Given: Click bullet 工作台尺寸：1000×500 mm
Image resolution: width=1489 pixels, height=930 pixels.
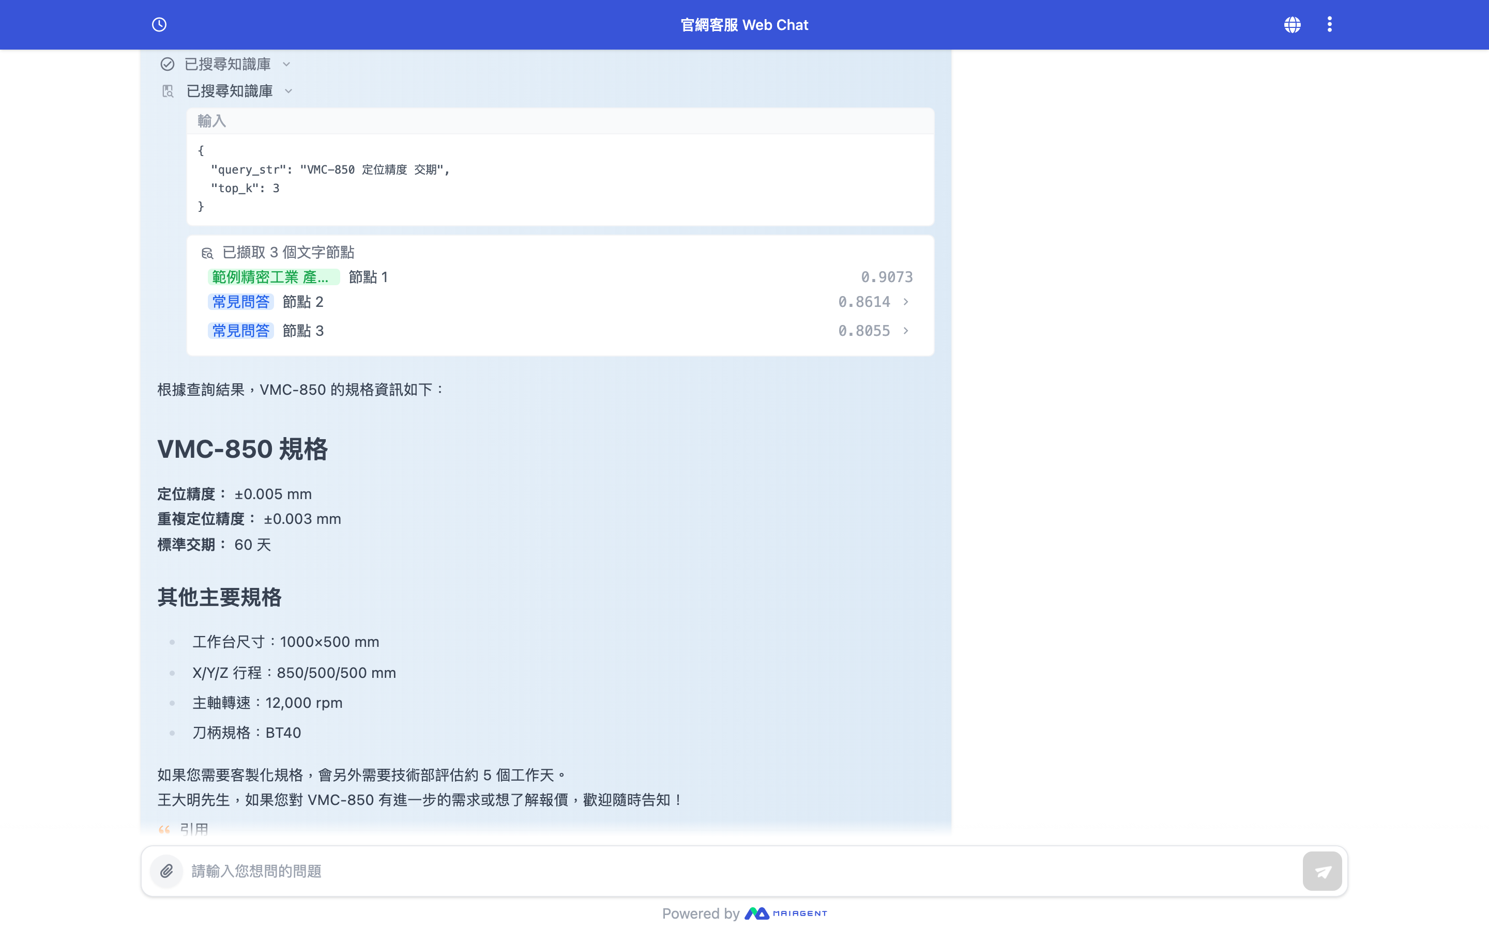Looking at the screenshot, I should pos(286,642).
